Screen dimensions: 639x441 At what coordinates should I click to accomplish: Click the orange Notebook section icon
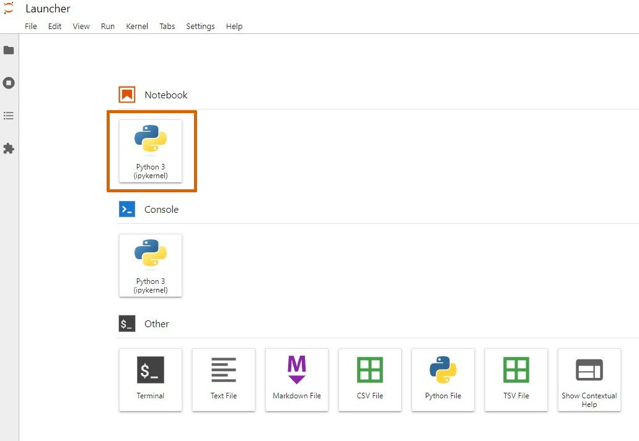click(126, 95)
